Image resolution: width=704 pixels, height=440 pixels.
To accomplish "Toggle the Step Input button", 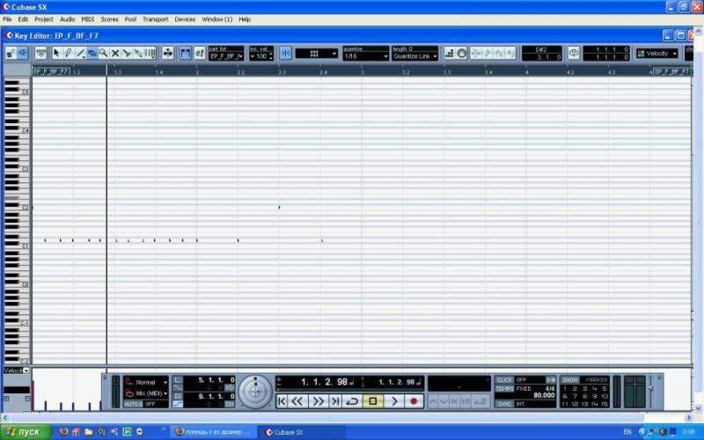I will click(449, 54).
